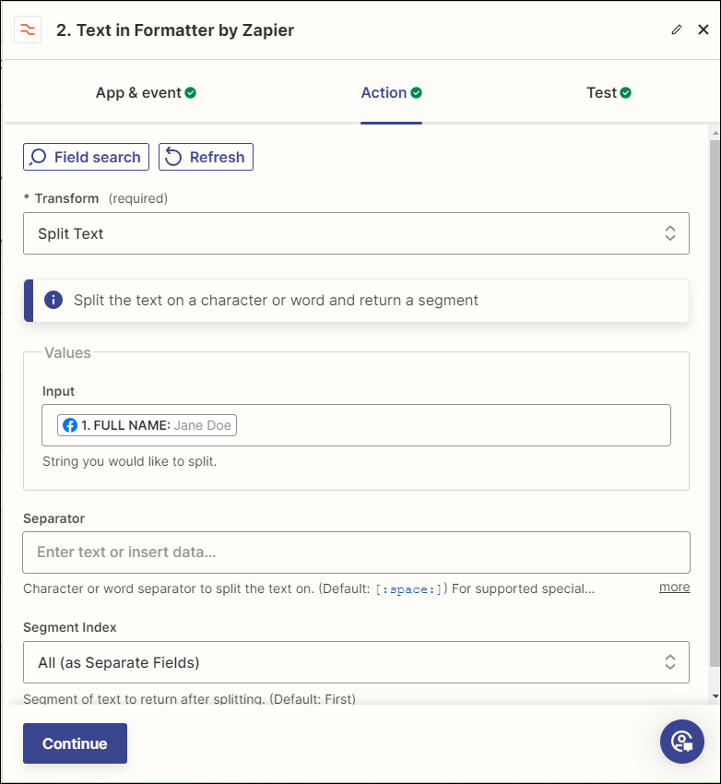Click the green check beside App & event
Viewport: 721px width, 784px height.
coord(190,92)
